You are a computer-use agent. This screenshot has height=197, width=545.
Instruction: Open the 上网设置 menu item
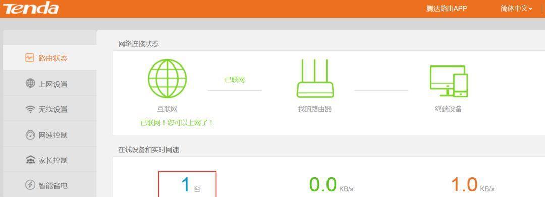point(49,83)
